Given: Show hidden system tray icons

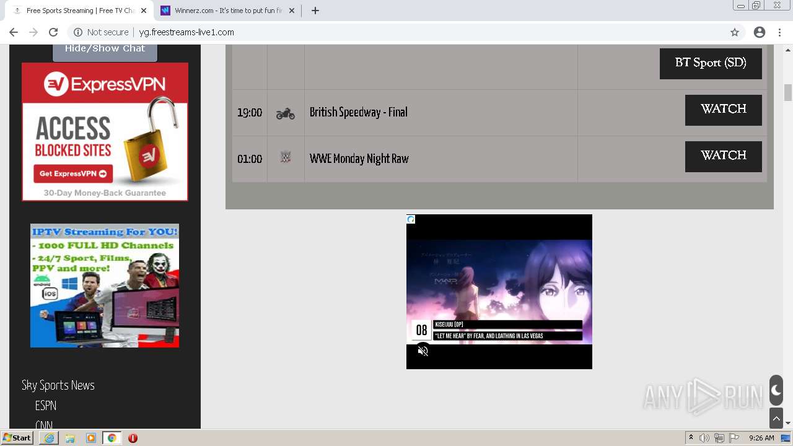Looking at the screenshot, I should pos(691,438).
